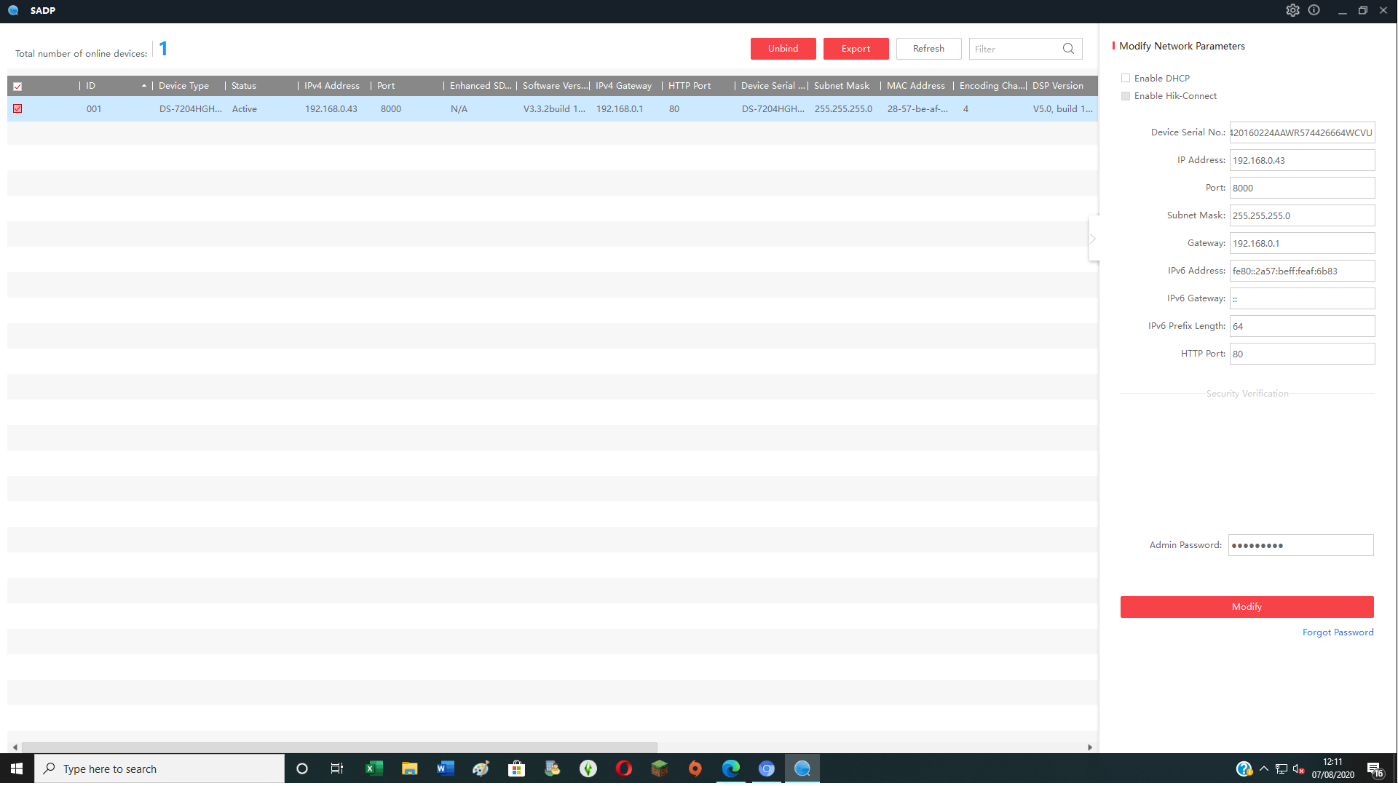Click into the Admin Password field
The height and width of the screenshot is (786, 1398).
pos(1300,545)
